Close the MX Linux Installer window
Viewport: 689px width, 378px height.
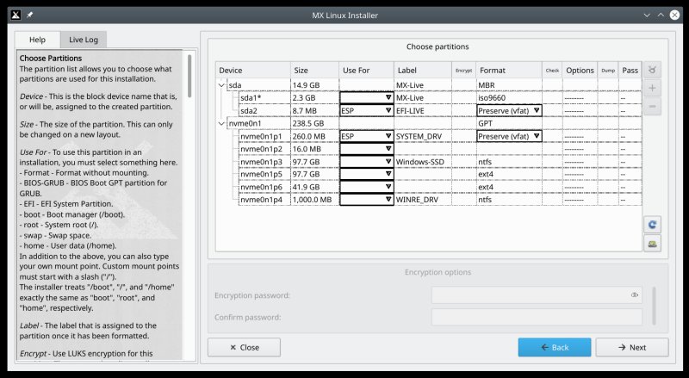(674, 15)
